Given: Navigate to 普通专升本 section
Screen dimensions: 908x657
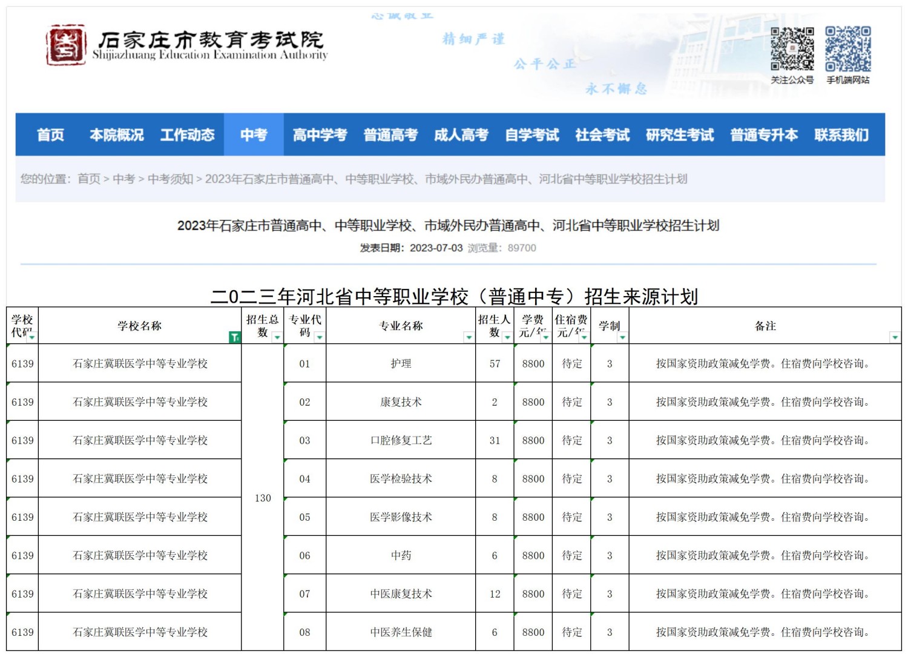Looking at the screenshot, I should 764,134.
